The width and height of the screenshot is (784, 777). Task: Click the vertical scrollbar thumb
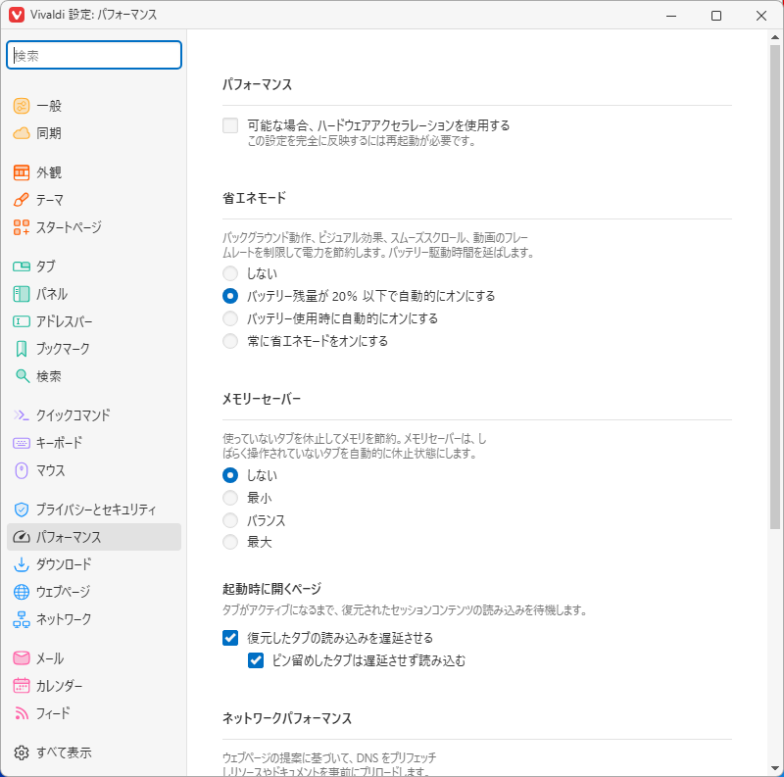coord(775,286)
